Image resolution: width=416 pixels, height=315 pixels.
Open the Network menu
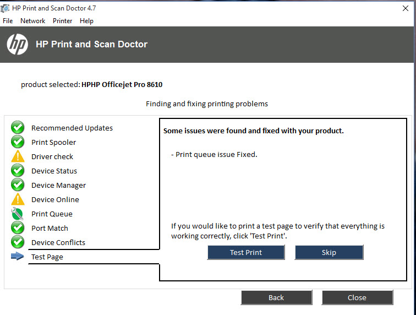32,21
